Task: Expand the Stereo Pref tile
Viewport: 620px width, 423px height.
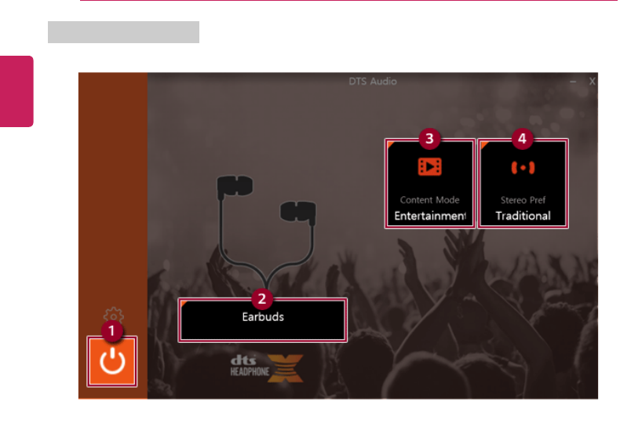Action: (x=523, y=184)
